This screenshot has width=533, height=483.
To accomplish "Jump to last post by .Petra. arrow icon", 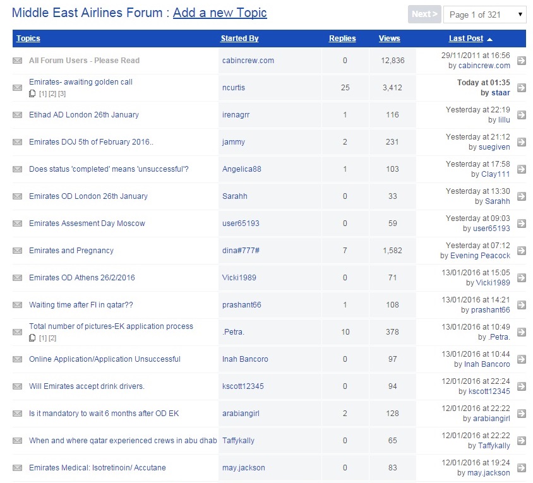I will 522,332.
